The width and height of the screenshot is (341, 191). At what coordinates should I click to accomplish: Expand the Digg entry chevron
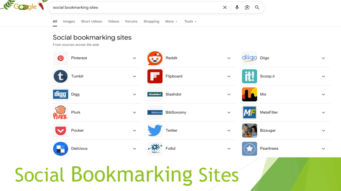[135, 95]
